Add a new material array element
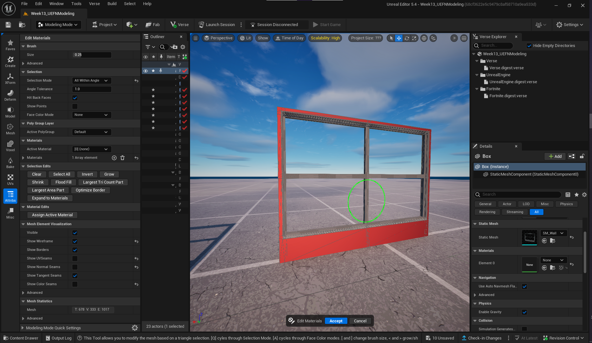592x343 pixels. (x=114, y=158)
